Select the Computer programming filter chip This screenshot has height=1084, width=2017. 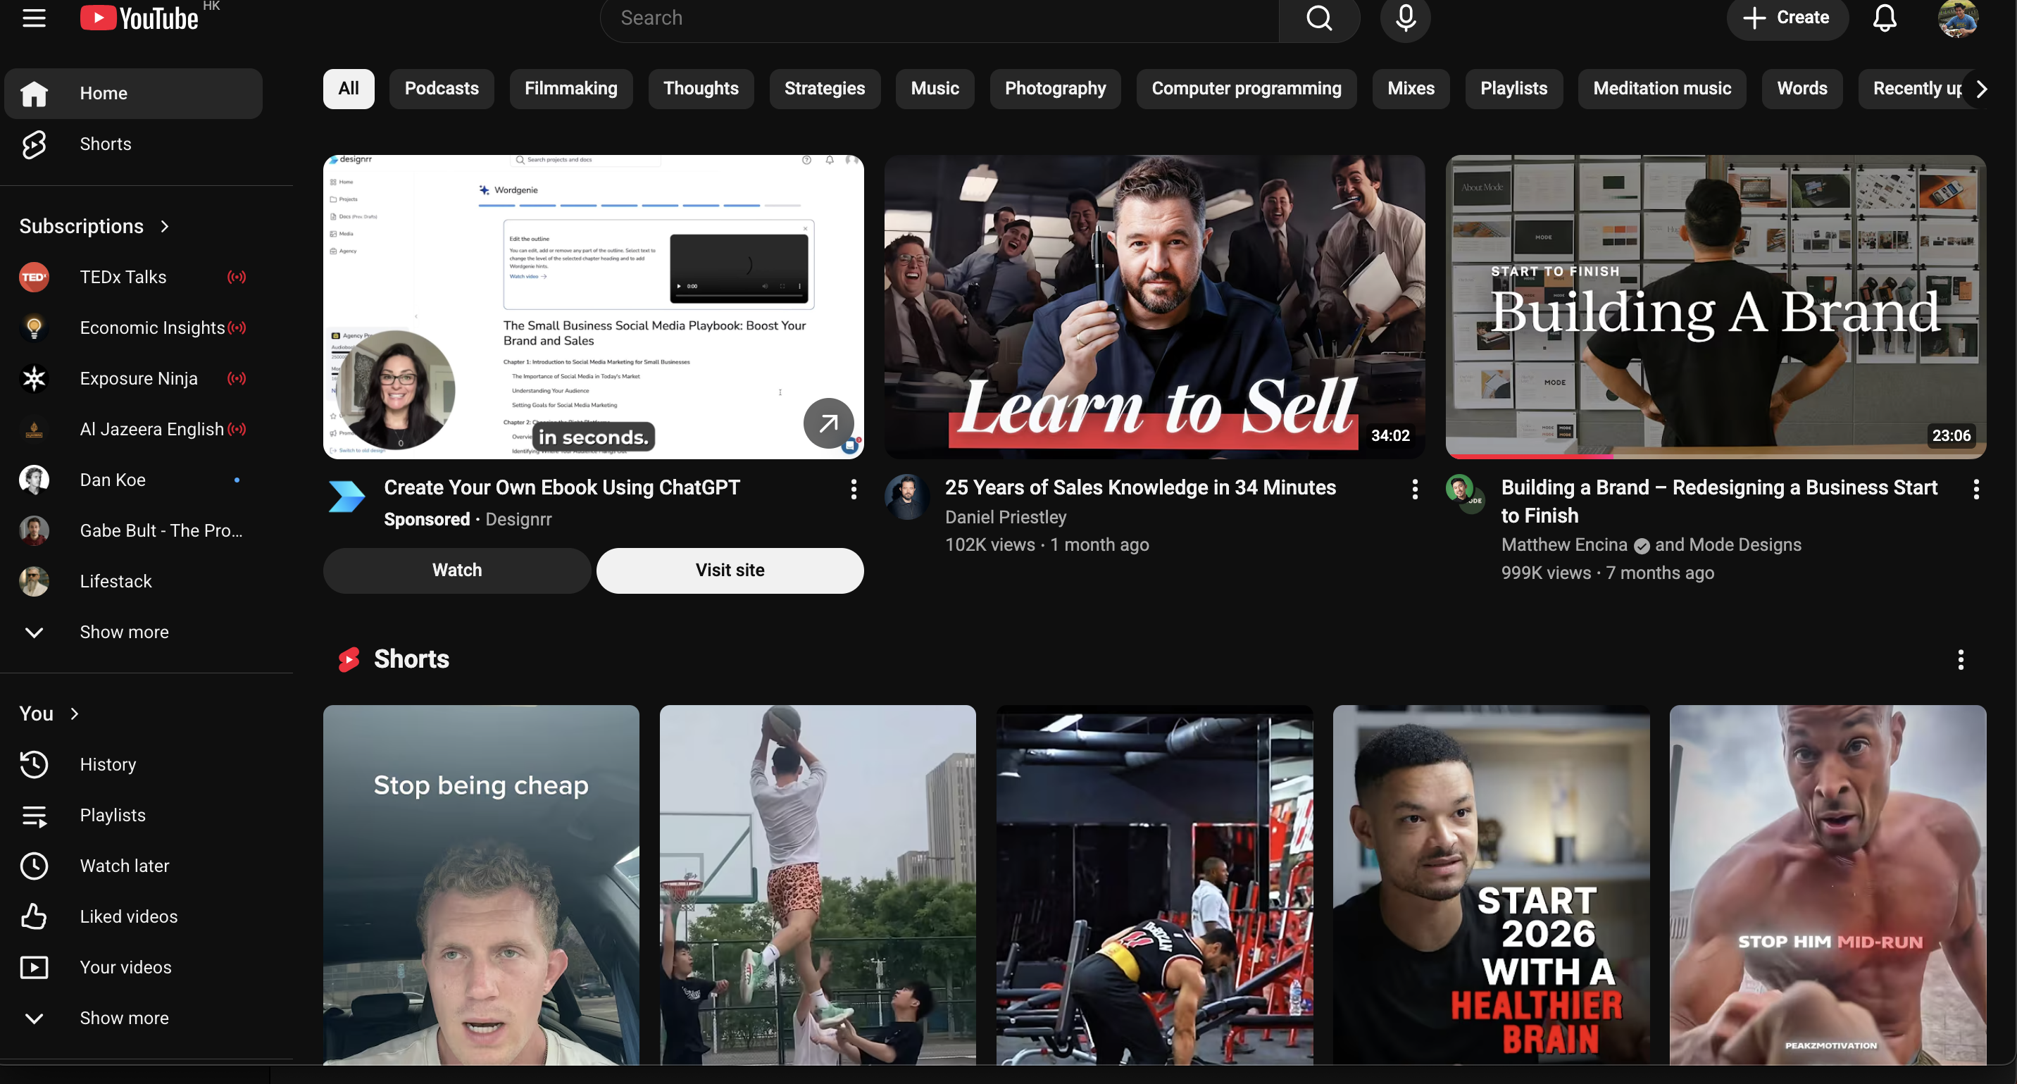[1246, 89]
